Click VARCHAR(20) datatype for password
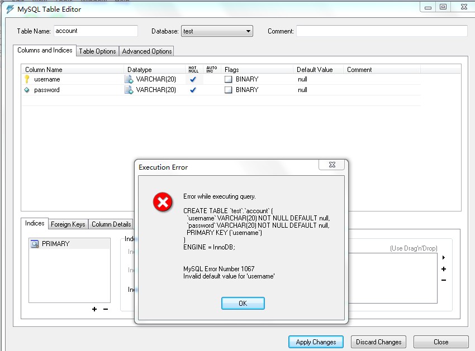This screenshot has width=475, height=351. click(x=156, y=90)
